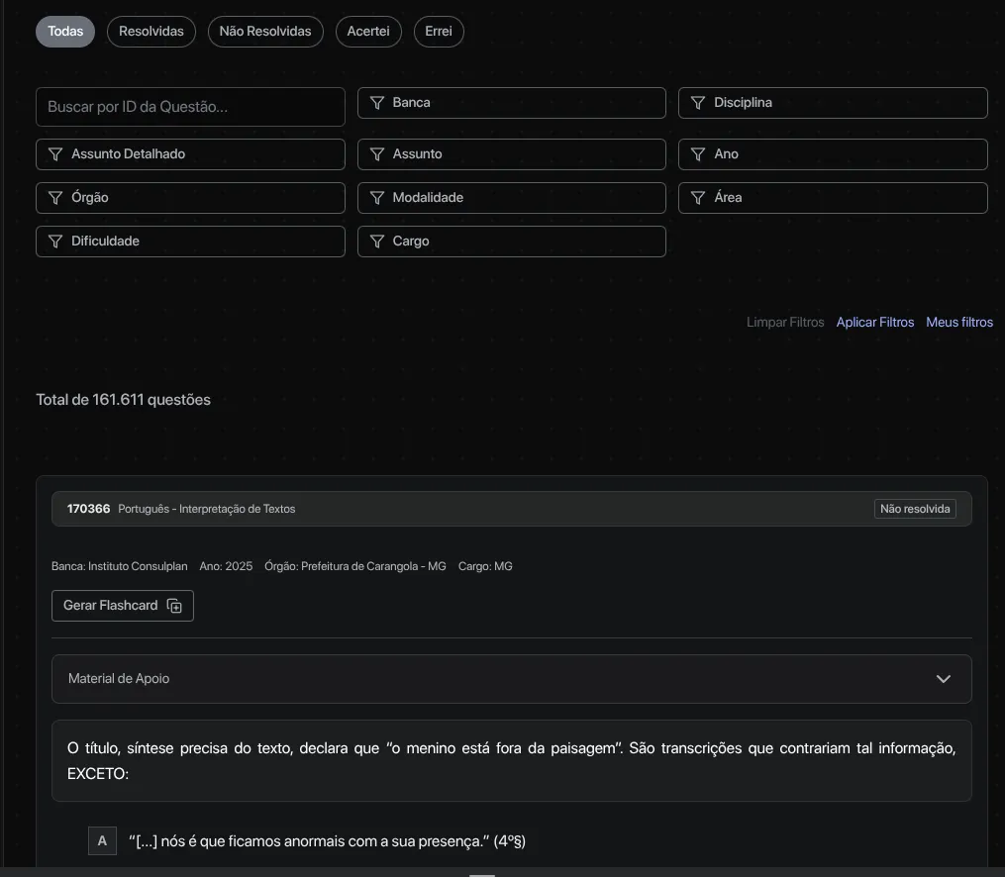
Task: Show only Errei questions
Action: (439, 32)
